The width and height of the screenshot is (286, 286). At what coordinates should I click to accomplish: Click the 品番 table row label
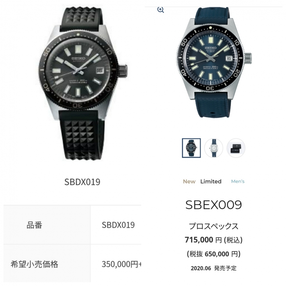click(34, 225)
